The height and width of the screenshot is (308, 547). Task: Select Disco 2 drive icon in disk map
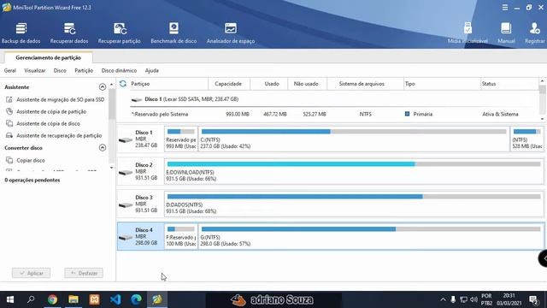[x=126, y=173]
